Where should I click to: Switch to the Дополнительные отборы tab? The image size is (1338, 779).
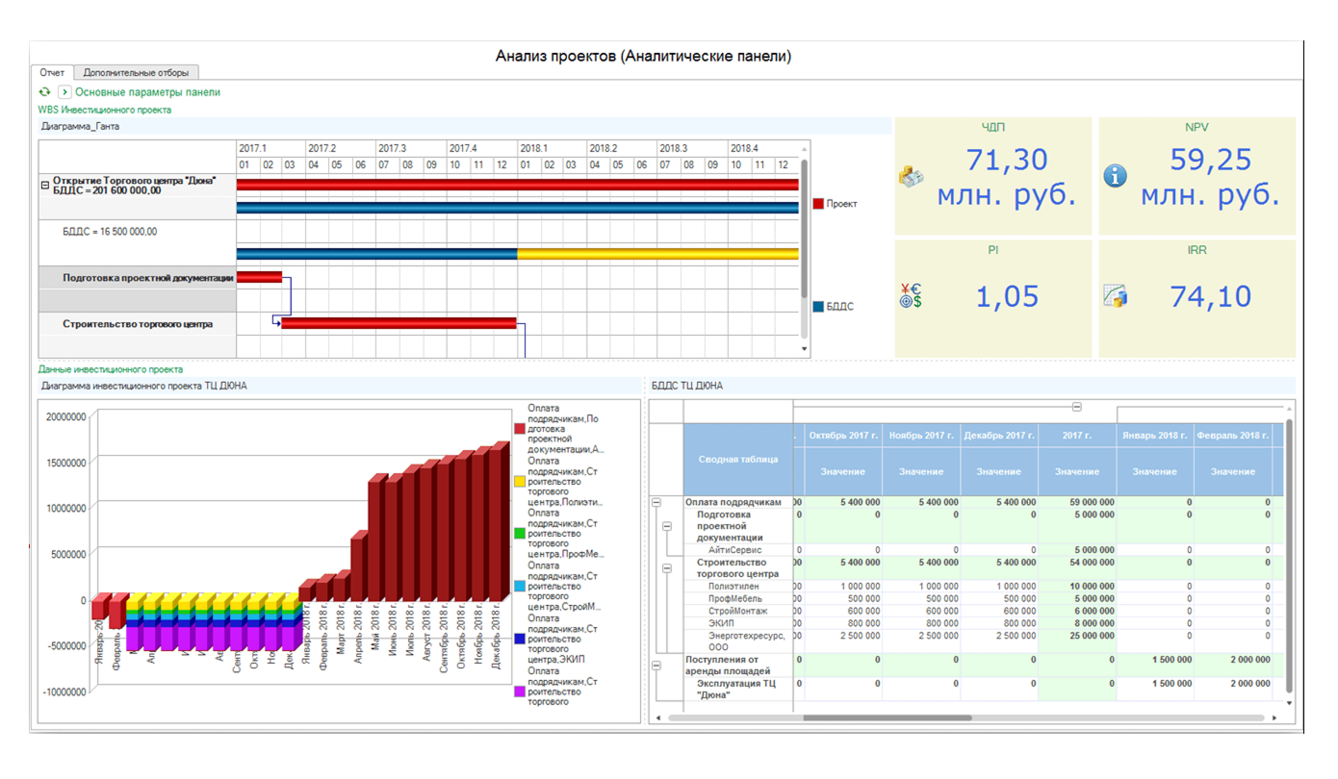point(136,72)
